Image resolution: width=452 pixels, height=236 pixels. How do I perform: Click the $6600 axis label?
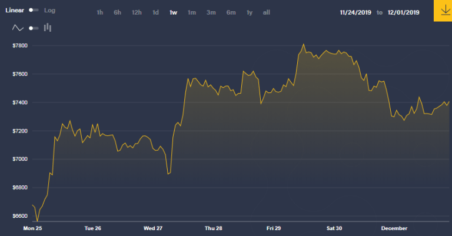[x=20, y=216]
